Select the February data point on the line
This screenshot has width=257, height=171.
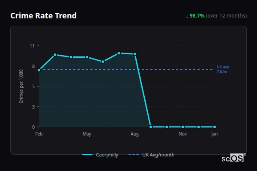(x=39, y=70)
